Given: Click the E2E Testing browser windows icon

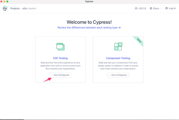Looking at the screenshot, I should (x=60, y=47).
